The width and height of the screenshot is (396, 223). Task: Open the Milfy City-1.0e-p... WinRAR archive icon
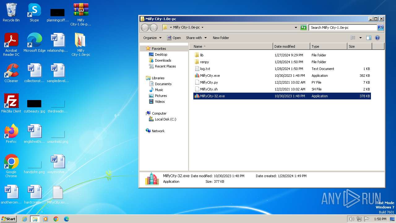click(81, 14)
